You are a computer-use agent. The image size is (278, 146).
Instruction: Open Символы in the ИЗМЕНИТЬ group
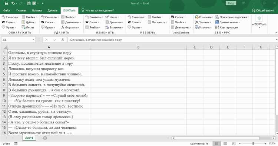[x=94, y=17]
